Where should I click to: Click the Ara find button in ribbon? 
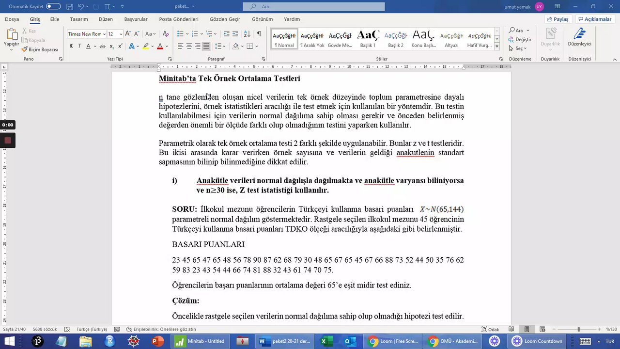click(x=517, y=30)
